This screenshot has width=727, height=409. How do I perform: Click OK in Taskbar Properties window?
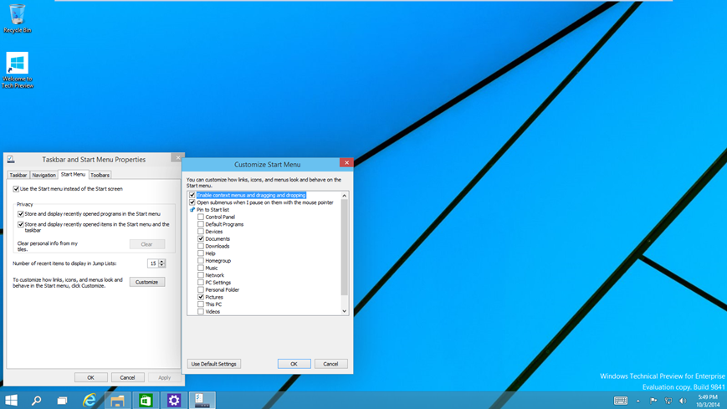coord(91,377)
